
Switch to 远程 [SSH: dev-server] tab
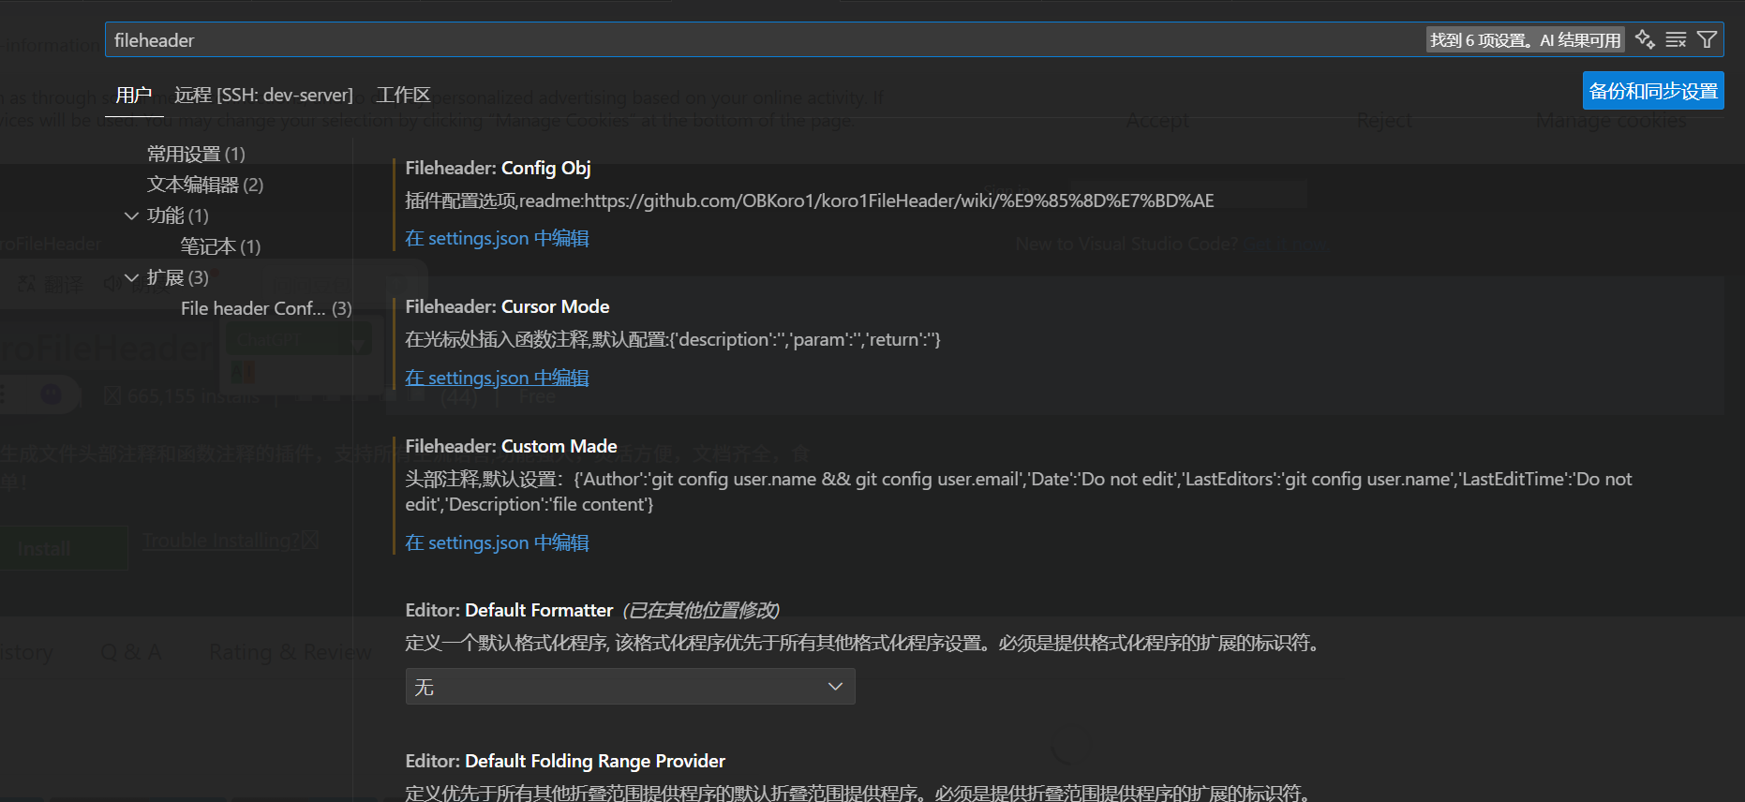263,95
